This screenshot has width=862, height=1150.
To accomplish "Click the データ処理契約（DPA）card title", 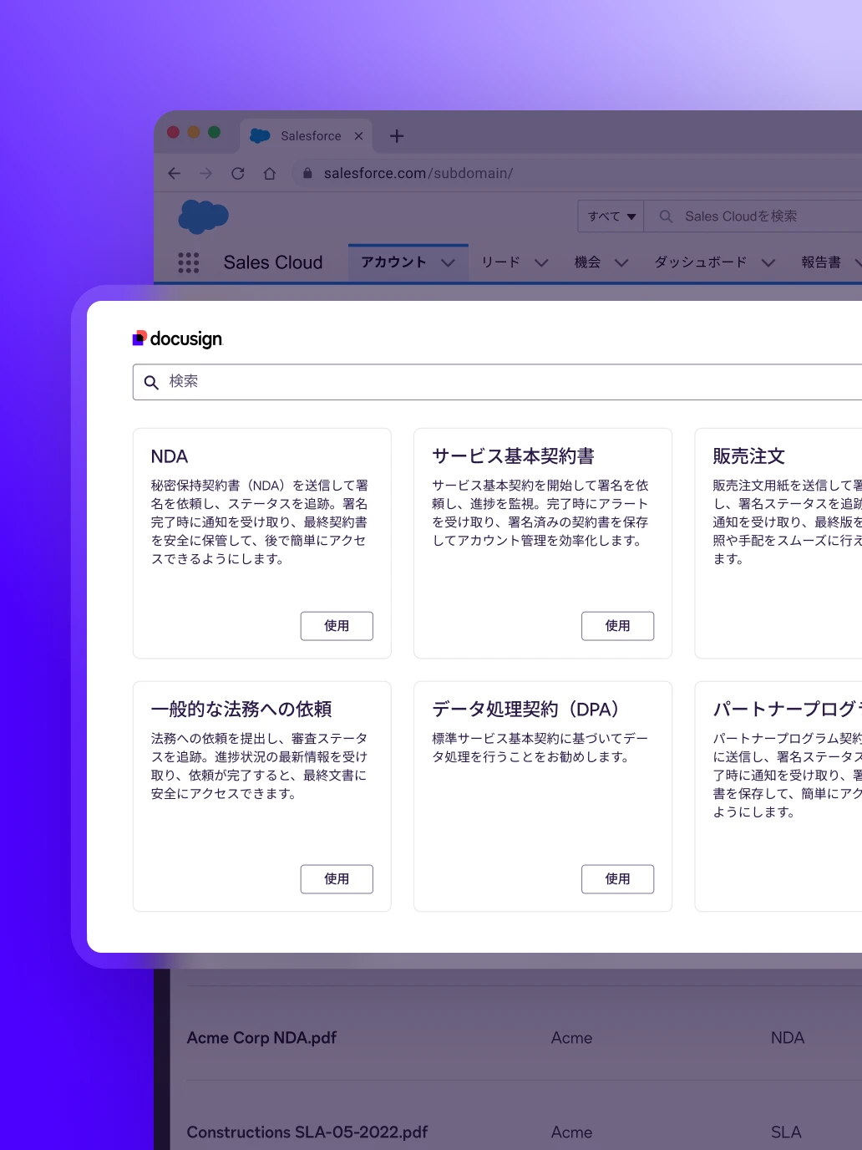I will (x=525, y=710).
